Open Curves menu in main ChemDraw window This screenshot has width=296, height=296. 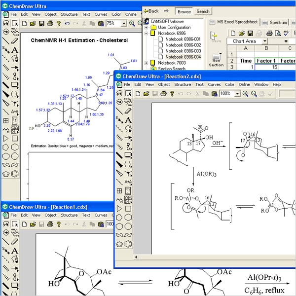coord(101,14)
